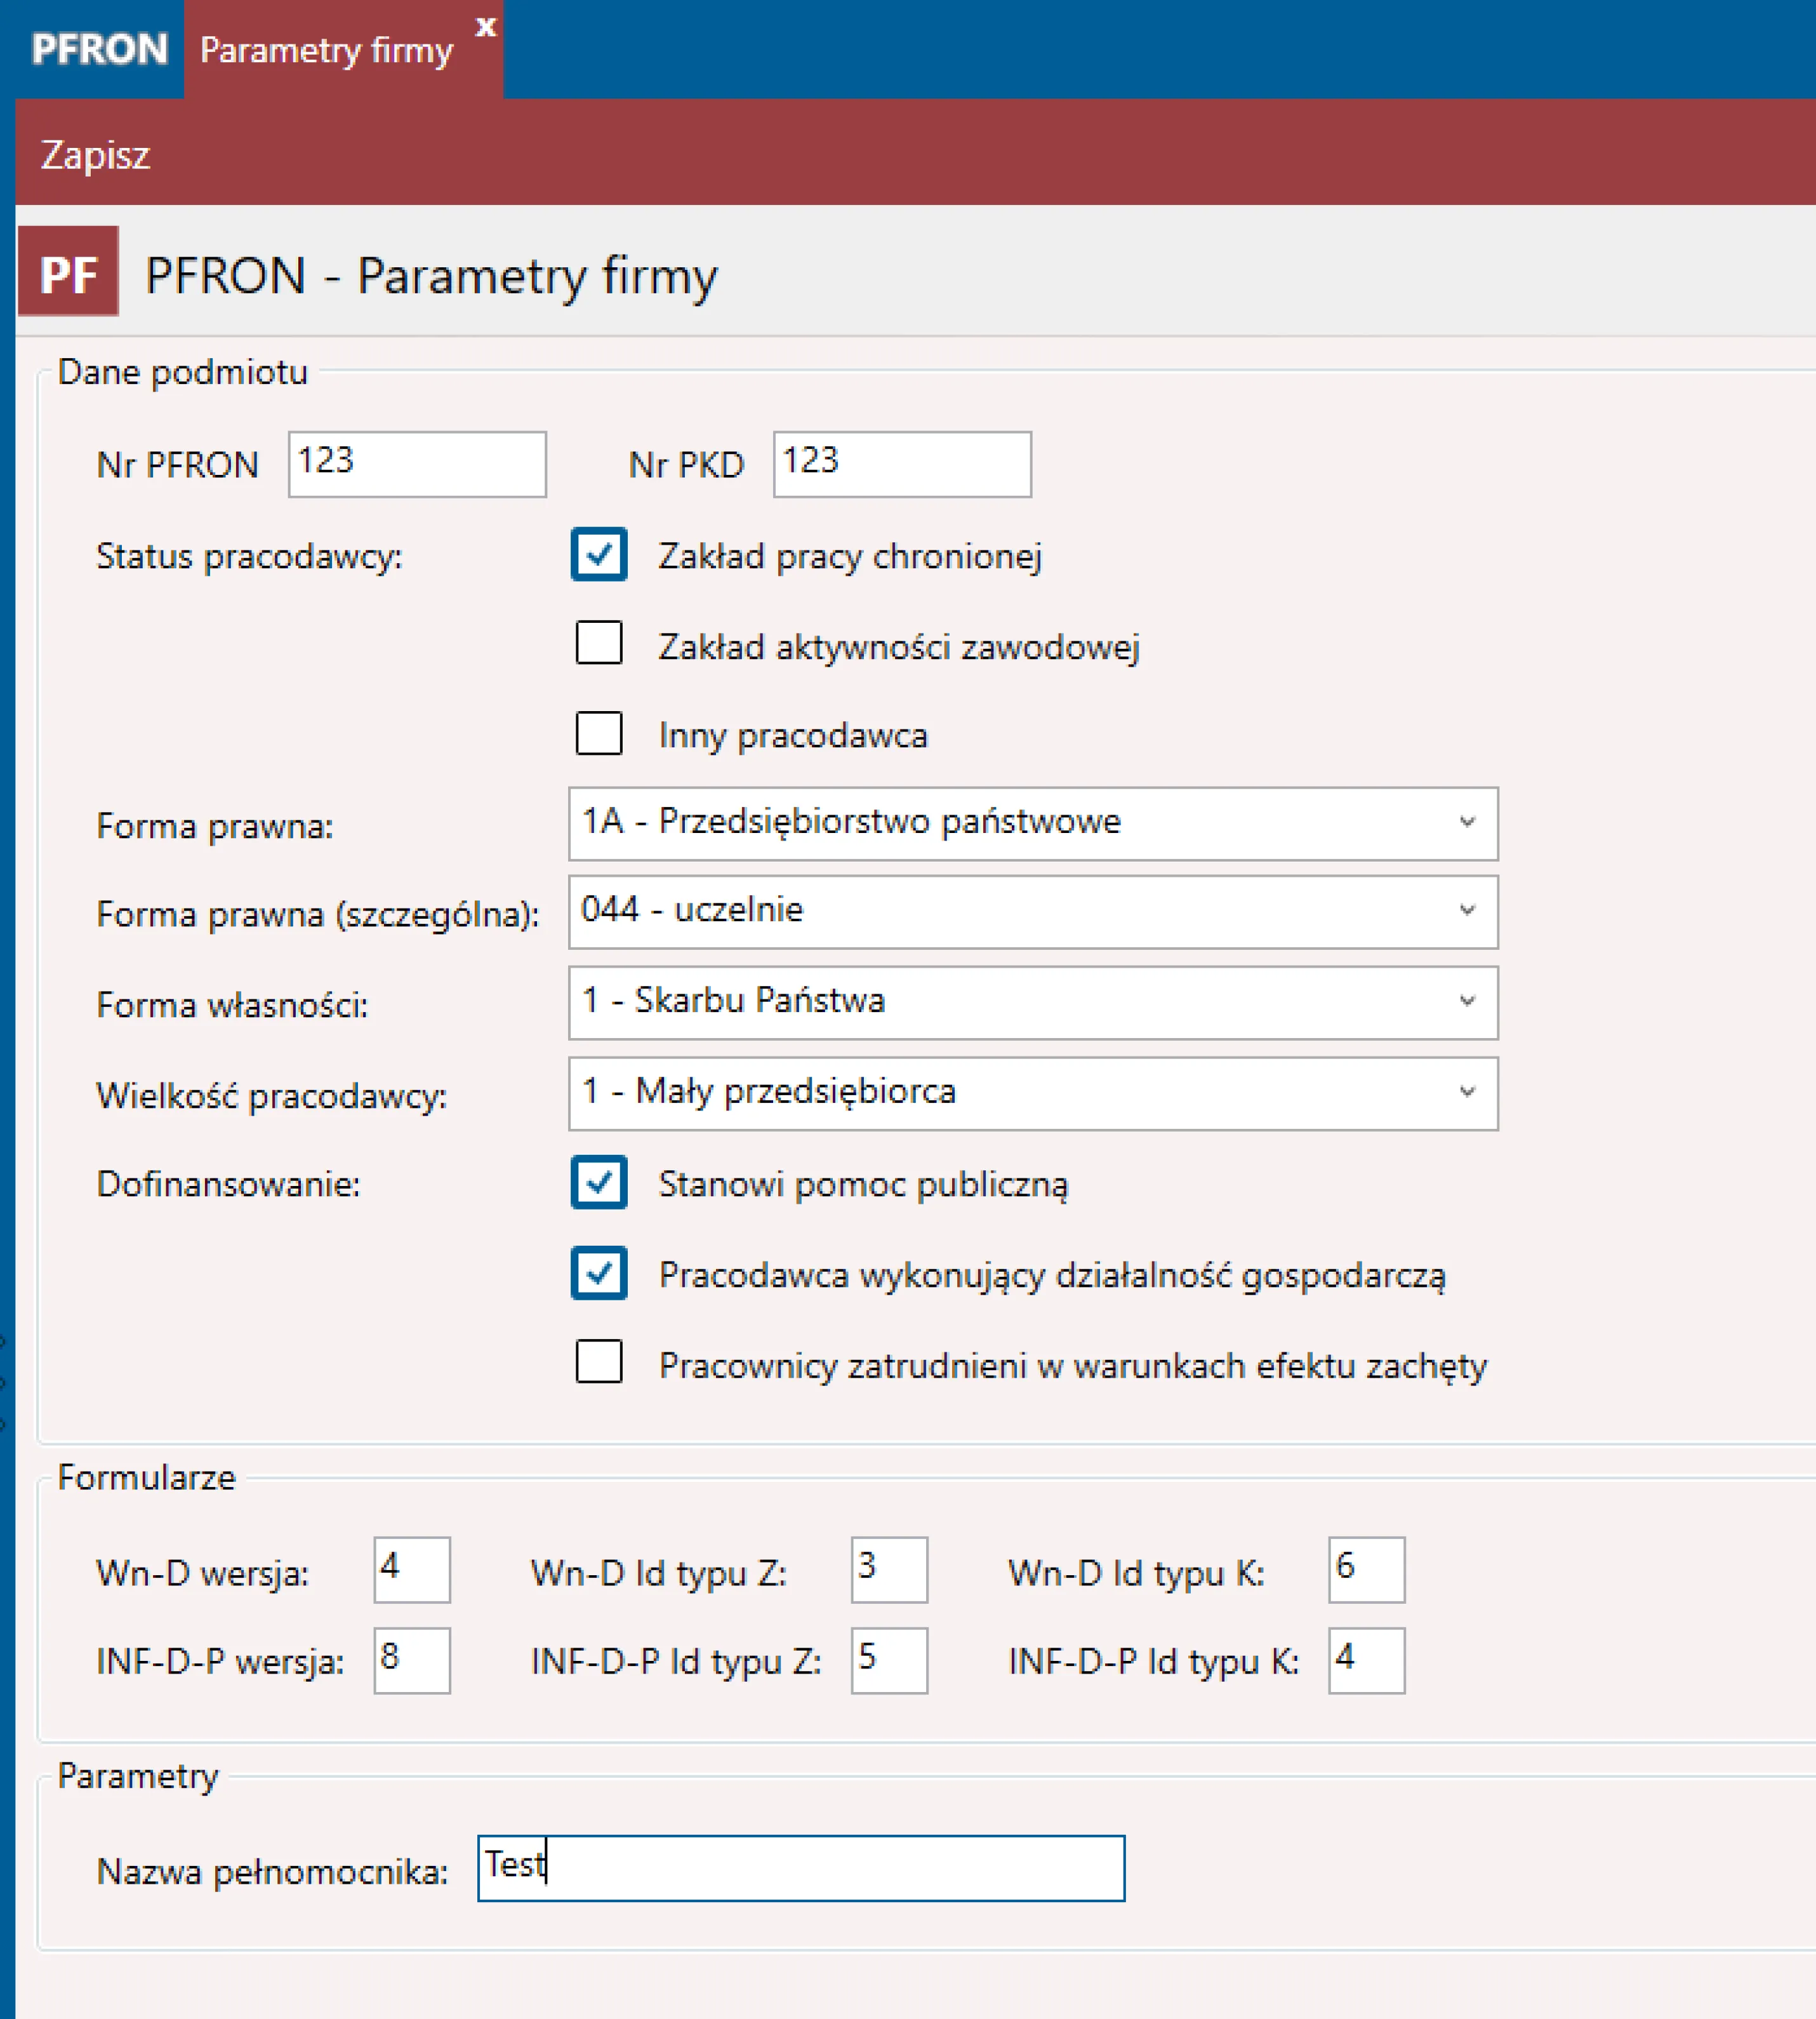Click the INF-D-P Id typu K field

coord(1366,1661)
